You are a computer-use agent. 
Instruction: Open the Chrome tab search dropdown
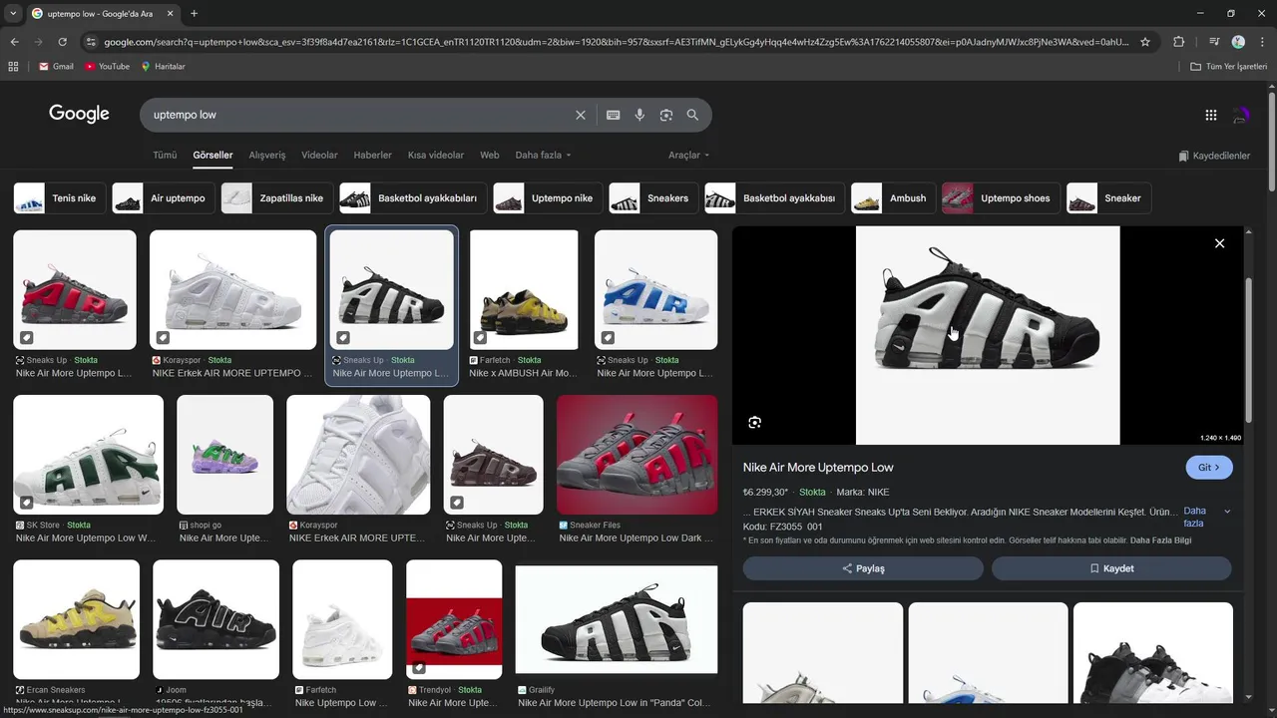13,14
